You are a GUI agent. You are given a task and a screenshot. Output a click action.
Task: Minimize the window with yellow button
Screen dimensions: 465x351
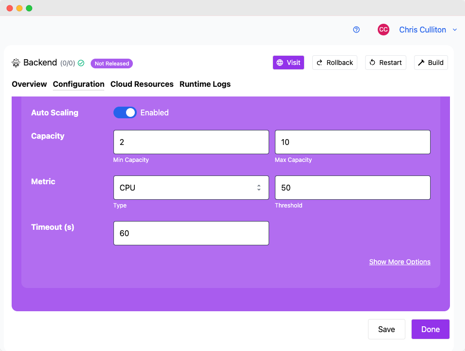point(19,8)
